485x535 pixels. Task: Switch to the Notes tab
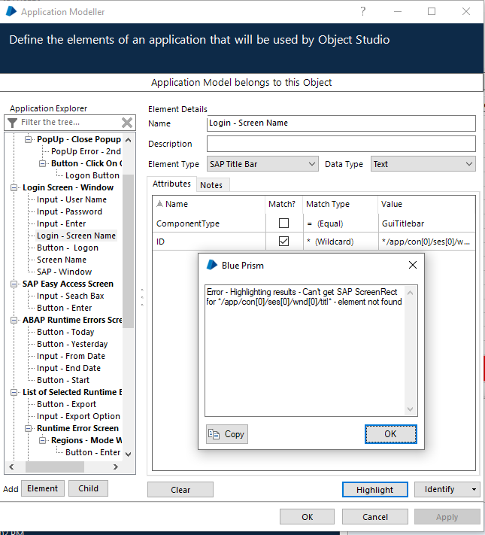211,185
